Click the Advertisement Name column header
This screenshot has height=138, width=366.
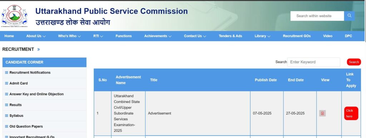[x=128, y=80]
